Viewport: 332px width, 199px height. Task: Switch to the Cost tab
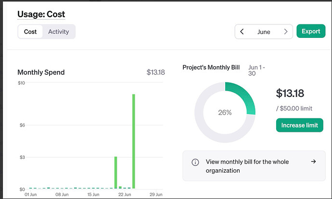coord(30,32)
